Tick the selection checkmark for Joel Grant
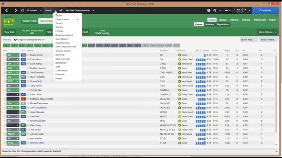 [x=4, y=129]
